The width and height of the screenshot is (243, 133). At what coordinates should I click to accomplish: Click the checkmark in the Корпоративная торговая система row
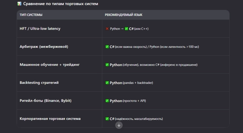(x=107, y=119)
